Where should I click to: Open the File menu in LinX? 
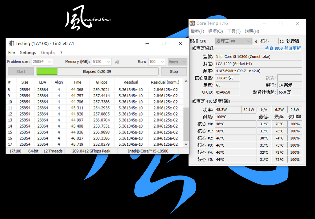point(11,52)
